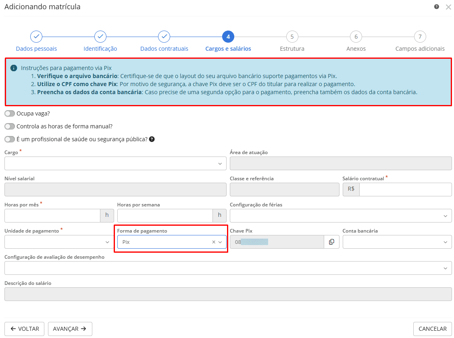Click the VOLTAR button
This screenshot has height=338, width=454.
point(25,329)
